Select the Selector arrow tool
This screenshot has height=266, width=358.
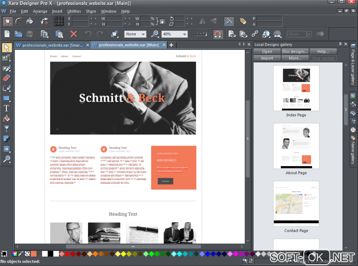point(6,47)
